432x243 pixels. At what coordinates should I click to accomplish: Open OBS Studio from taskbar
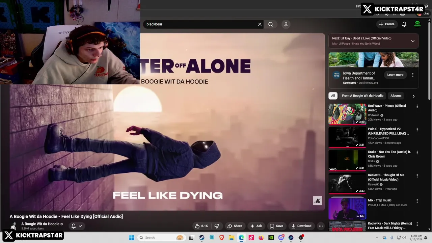click(x=301, y=238)
